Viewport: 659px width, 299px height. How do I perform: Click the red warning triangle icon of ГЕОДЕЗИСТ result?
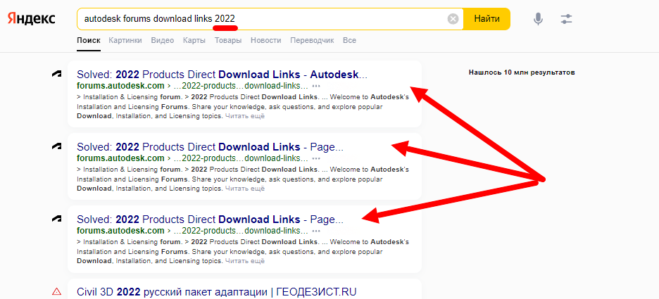click(57, 291)
